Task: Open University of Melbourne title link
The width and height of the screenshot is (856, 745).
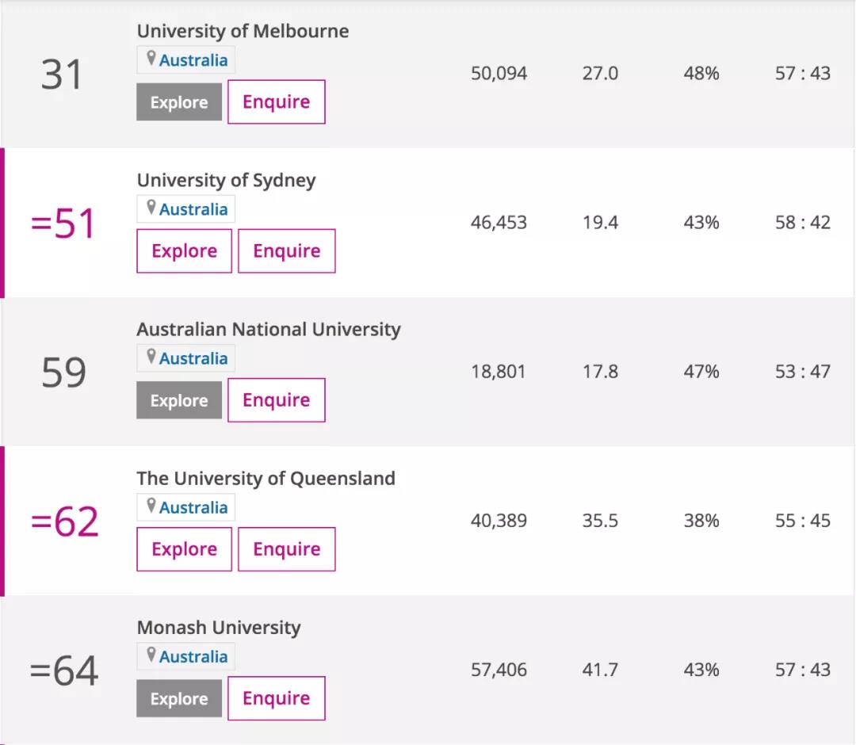Action: pos(243,31)
